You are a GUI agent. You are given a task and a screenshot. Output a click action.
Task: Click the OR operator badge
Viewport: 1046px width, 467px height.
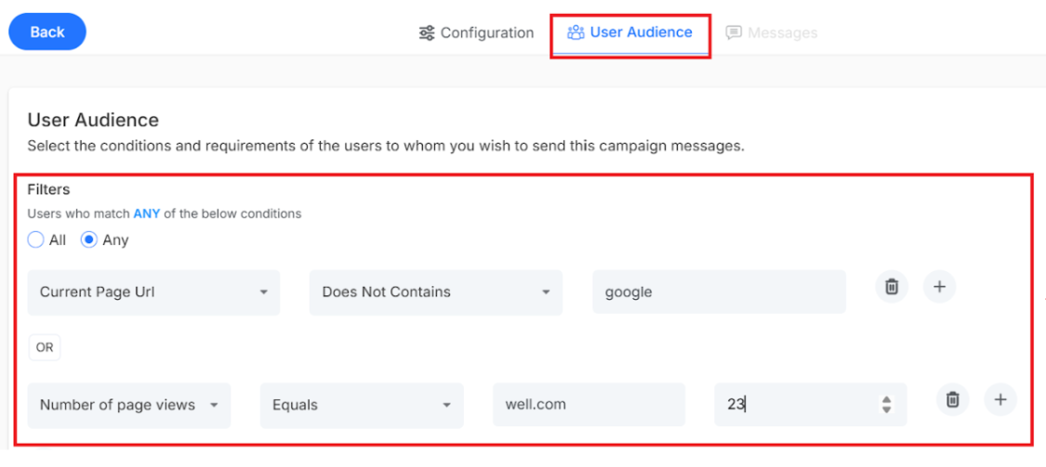pyautogui.click(x=45, y=348)
